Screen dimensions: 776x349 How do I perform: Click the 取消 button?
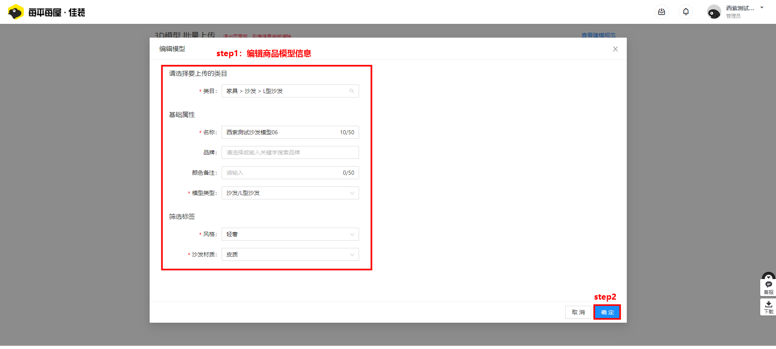click(578, 312)
